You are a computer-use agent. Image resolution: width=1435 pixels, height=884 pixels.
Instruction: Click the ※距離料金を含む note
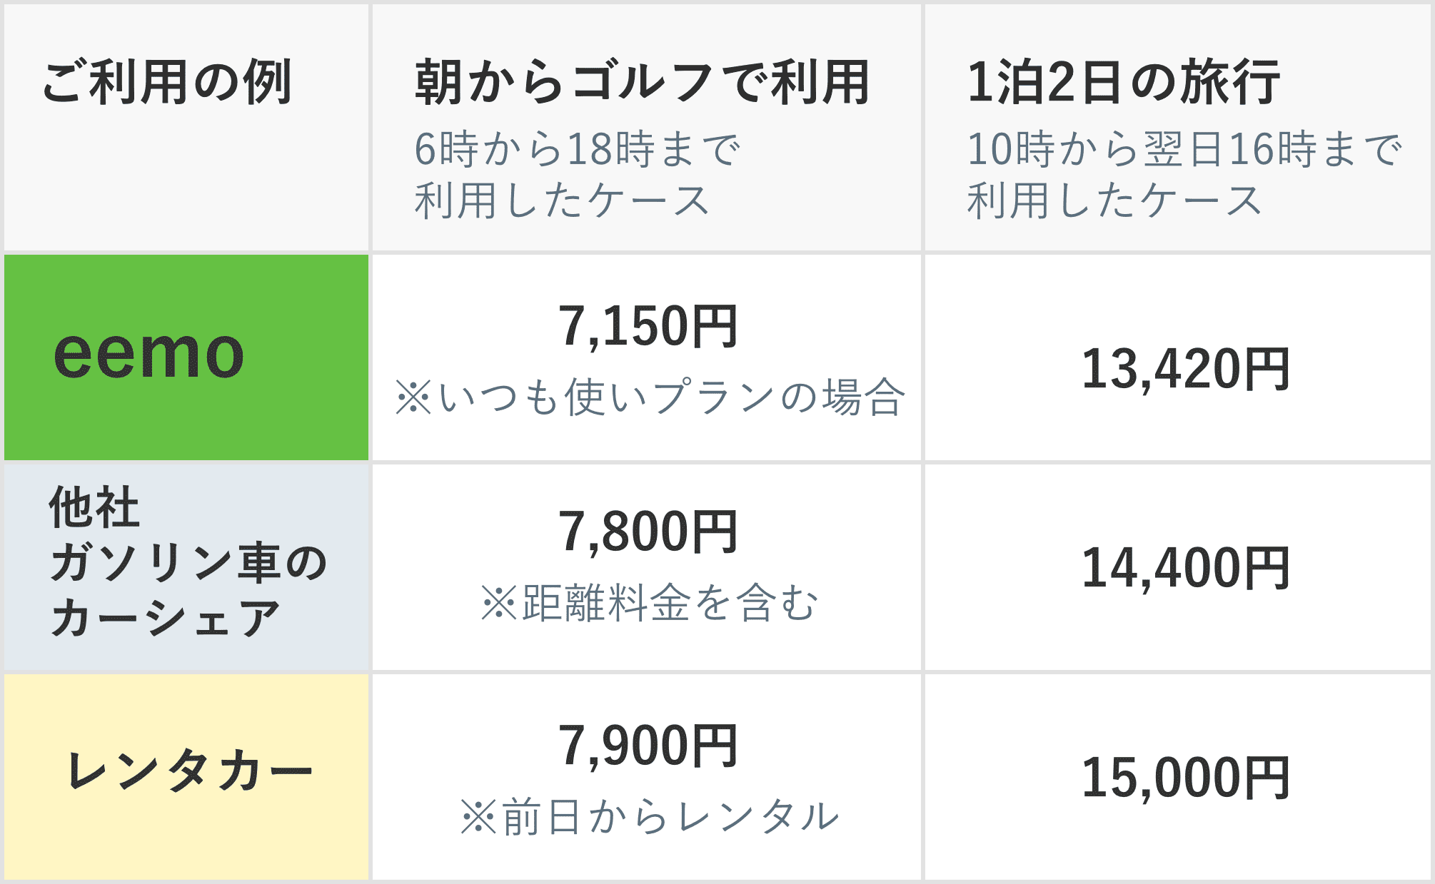pos(650,603)
